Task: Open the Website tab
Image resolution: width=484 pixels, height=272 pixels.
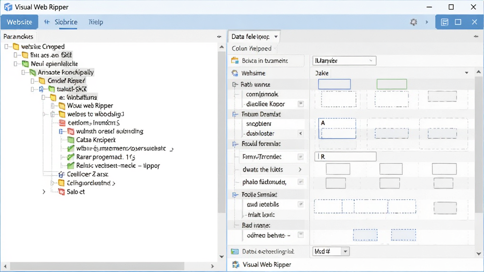Action: pos(19,22)
